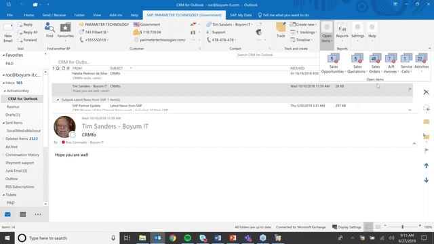Viewport: 434px width, 244px height.
Task: Click the zoom out minus button
Action: click(x=385, y=226)
